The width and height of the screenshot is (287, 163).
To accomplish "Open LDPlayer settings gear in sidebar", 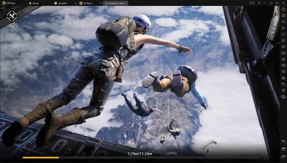I will coord(283,9).
